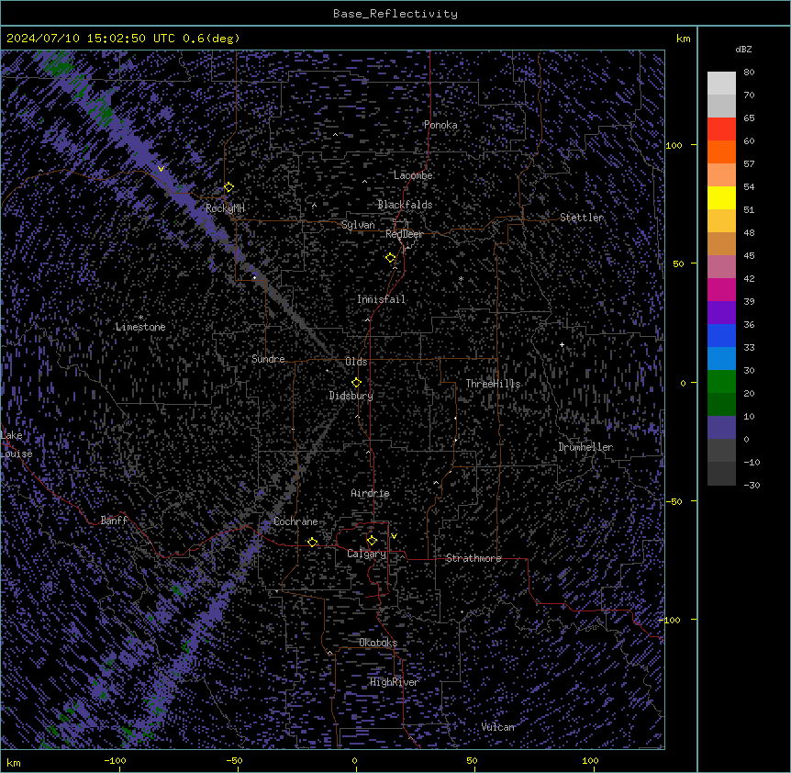The height and width of the screenshot is (773, 791).
Task: Click the HighRiver city label
Action: pyautogui.click(x=395, y=682)
